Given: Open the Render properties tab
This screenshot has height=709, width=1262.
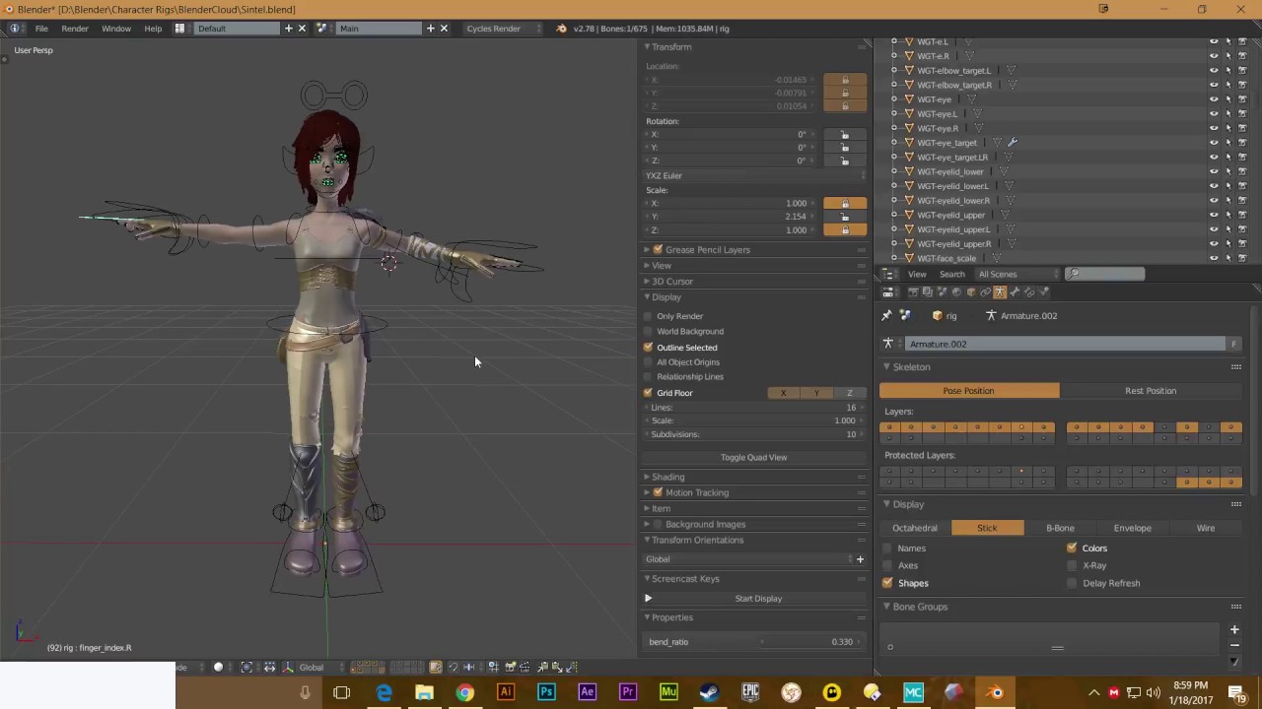Looking at the screenshot, I should tap(913, 292).
